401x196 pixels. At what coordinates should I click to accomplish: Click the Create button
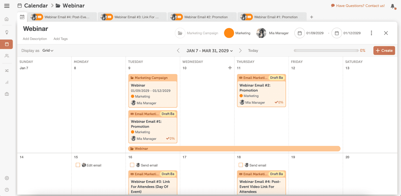pos(384,51)
